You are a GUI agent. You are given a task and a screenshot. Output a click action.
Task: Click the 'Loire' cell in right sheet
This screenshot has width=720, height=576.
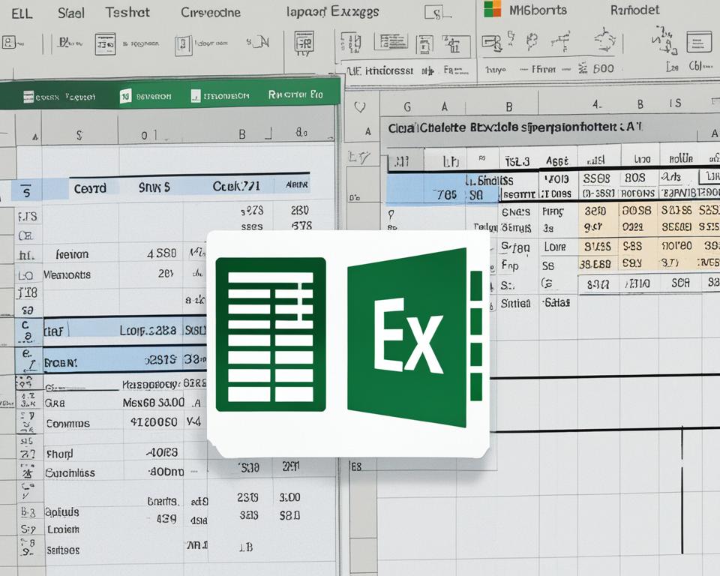coord(555,247)
